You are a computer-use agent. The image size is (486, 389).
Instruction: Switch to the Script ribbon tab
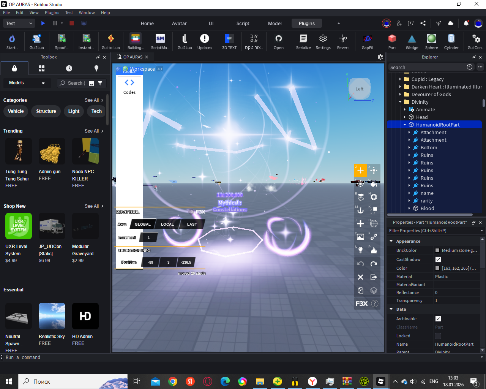[x=243, y=23]
